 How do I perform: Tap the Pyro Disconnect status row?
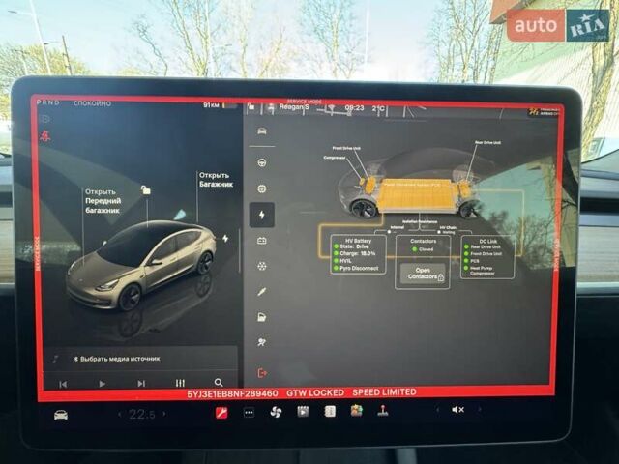(x=356, y=268)
